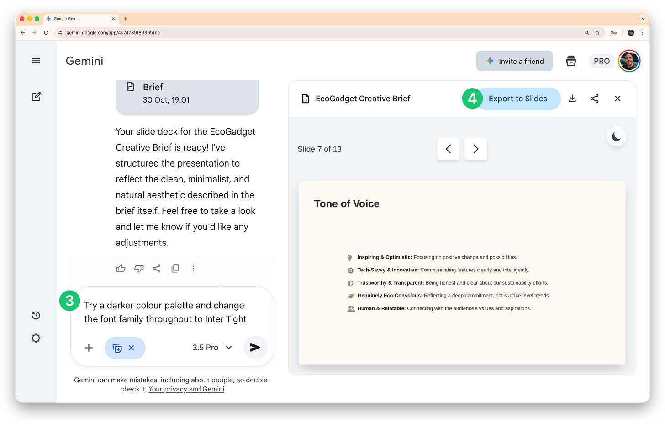Select the Google Gemini browser tab
665x427 pixels.
tap(81, 19)
